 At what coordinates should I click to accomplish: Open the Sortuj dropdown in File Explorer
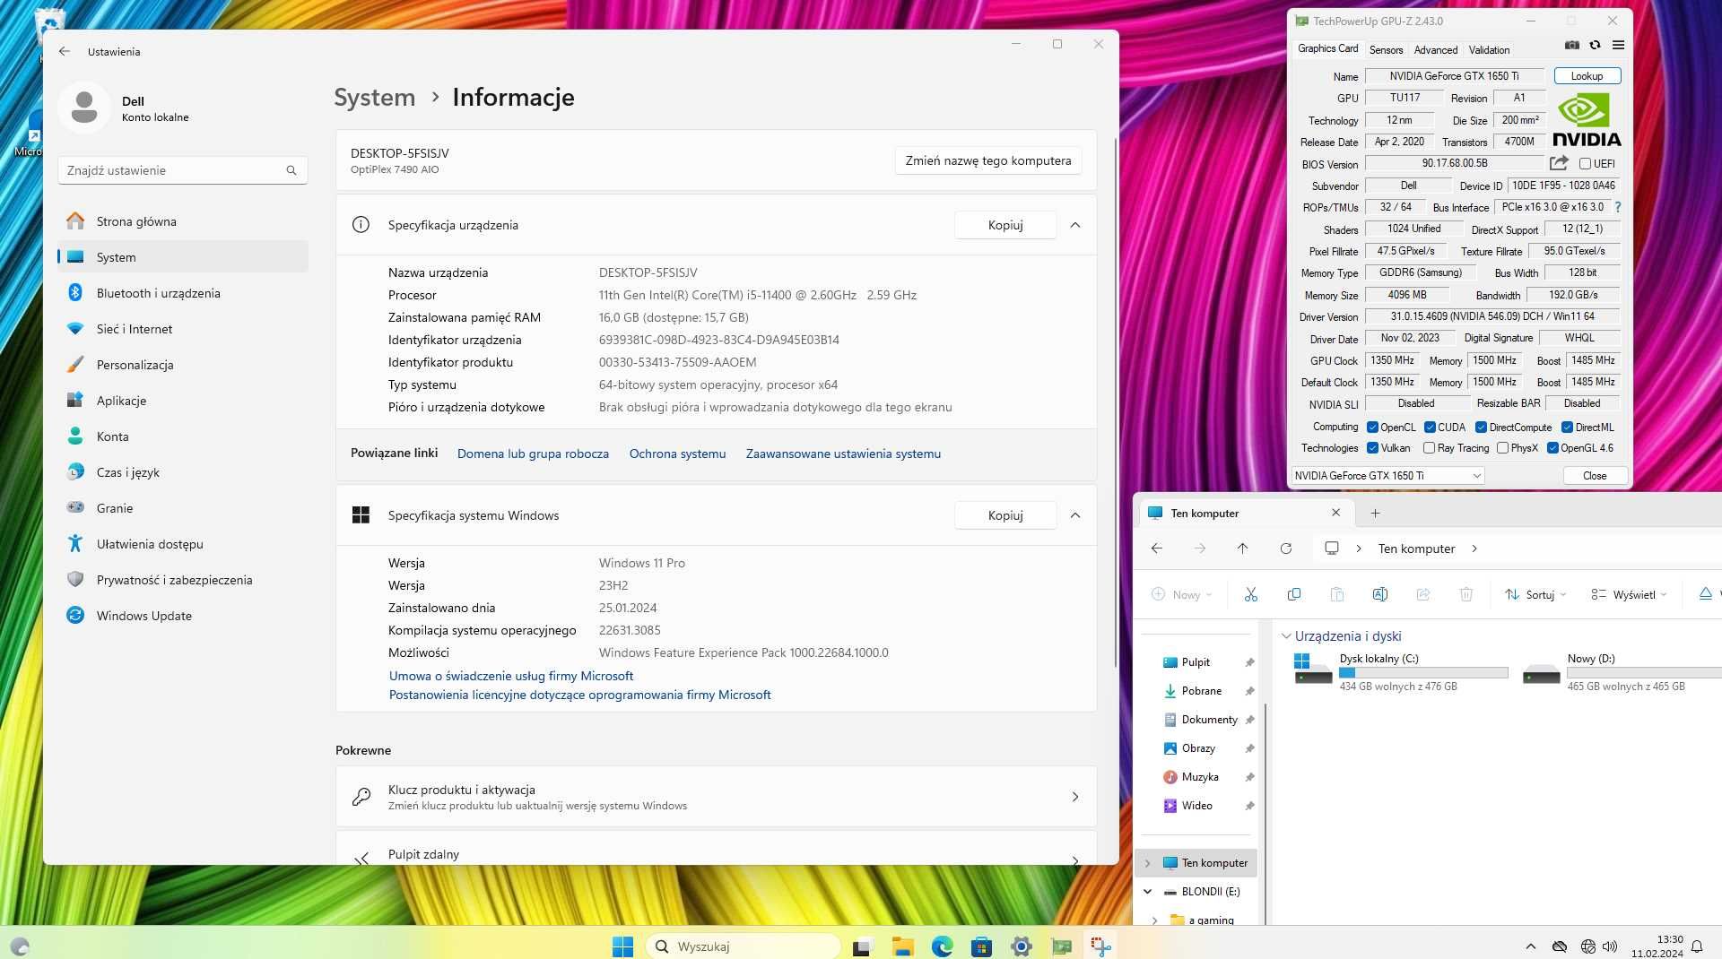(1536, 594)
